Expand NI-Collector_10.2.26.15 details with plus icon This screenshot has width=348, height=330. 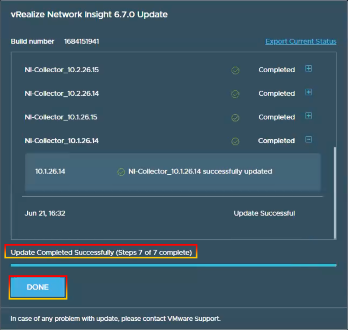[x=309, y=69]
